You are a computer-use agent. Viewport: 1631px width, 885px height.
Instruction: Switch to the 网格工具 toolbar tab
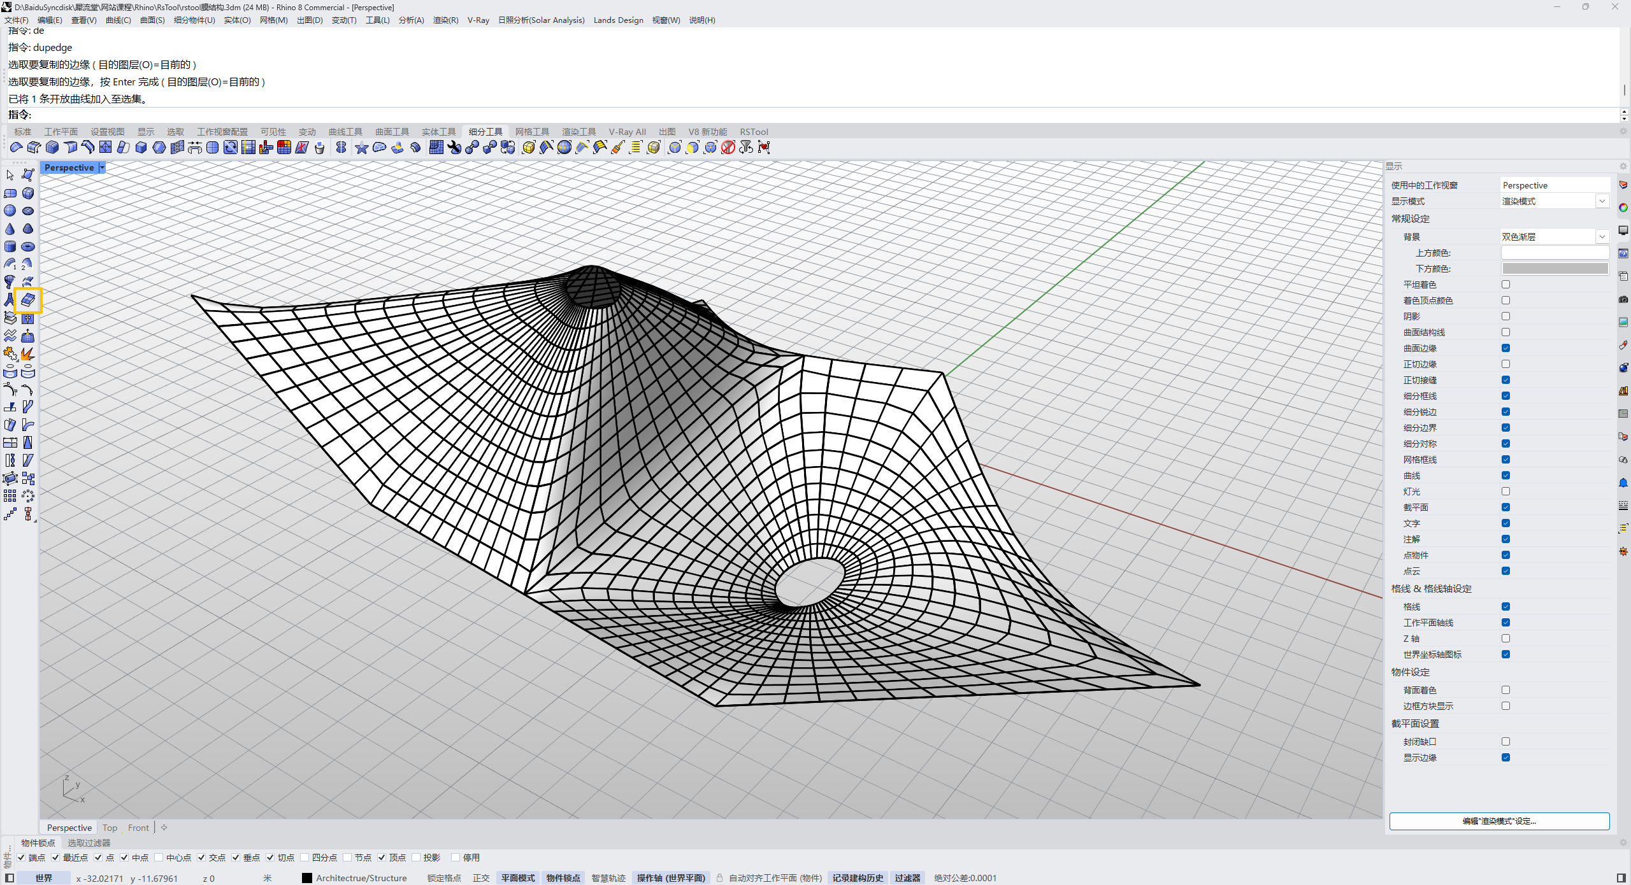[x=532, y=132]
